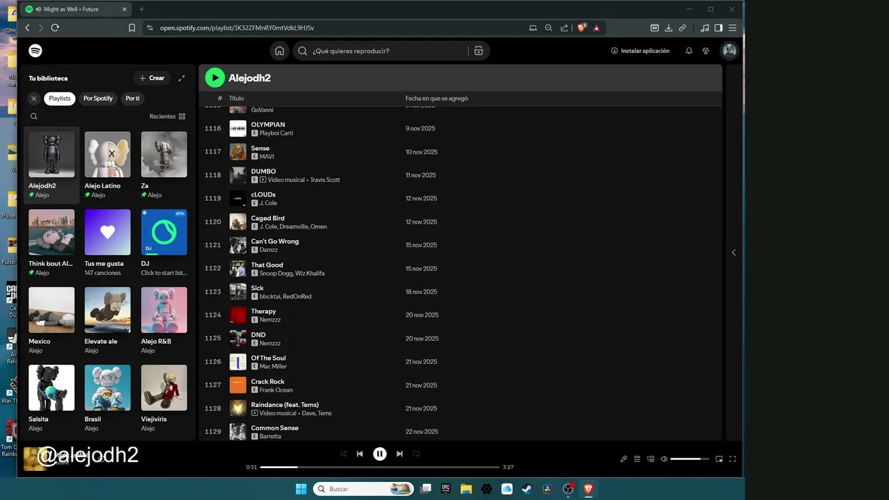The width and height of the screenshot is (889, 500).
Task: Open artist link Travis Scott
Action: (325, 180)
